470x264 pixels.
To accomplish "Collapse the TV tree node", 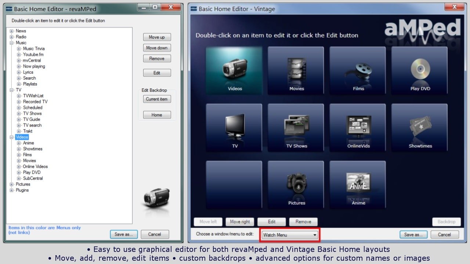I will tap(12, 90).
